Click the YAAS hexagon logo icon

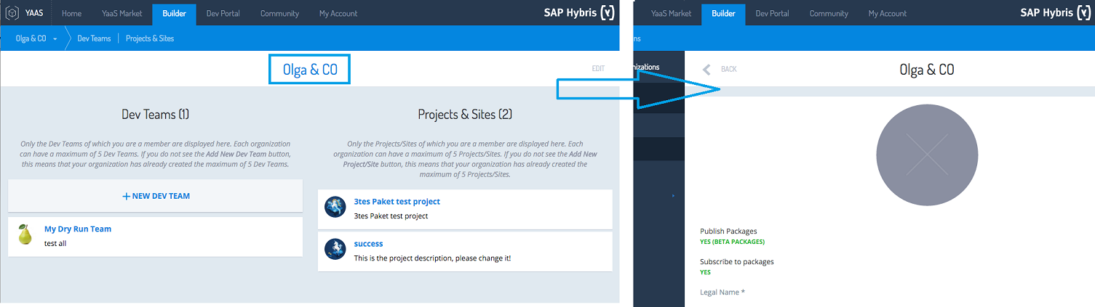point(12,13)
